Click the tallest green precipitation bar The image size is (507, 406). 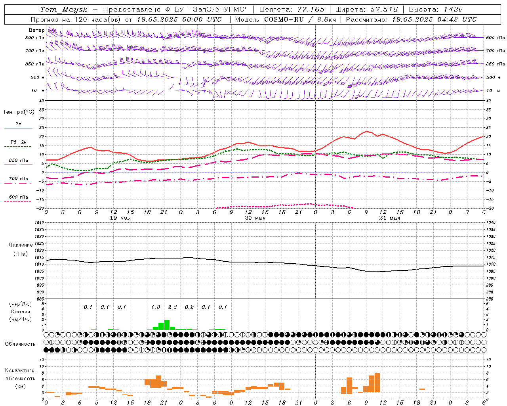click(167, 325)
